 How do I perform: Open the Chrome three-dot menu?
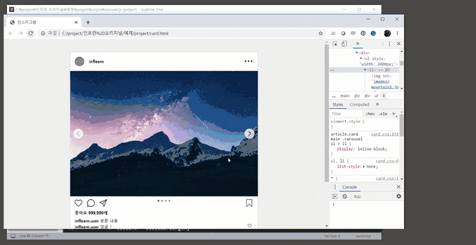tap(397, 33)
